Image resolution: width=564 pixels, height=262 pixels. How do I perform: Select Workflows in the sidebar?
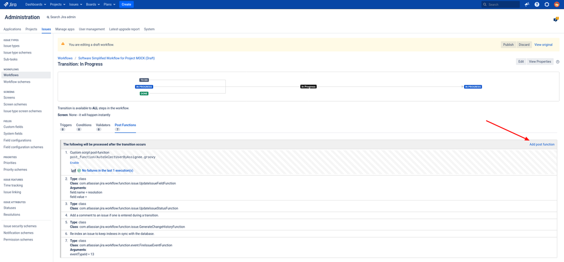(26, 75)
